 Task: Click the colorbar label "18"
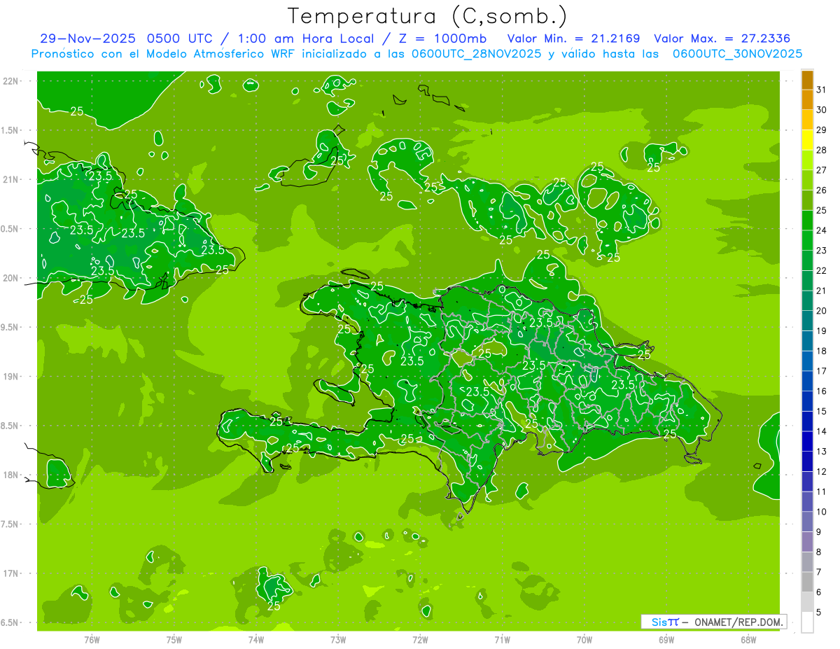click(x=822, y=351)
